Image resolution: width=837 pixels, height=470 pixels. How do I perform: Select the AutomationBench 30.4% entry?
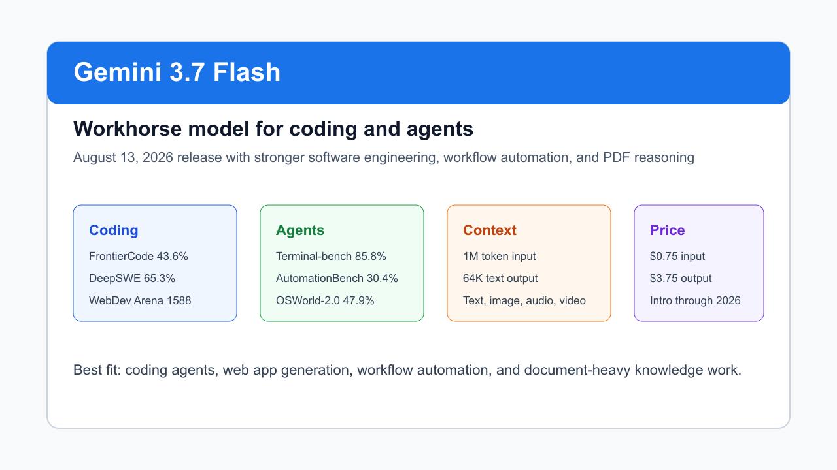click(x=337, y=278)
